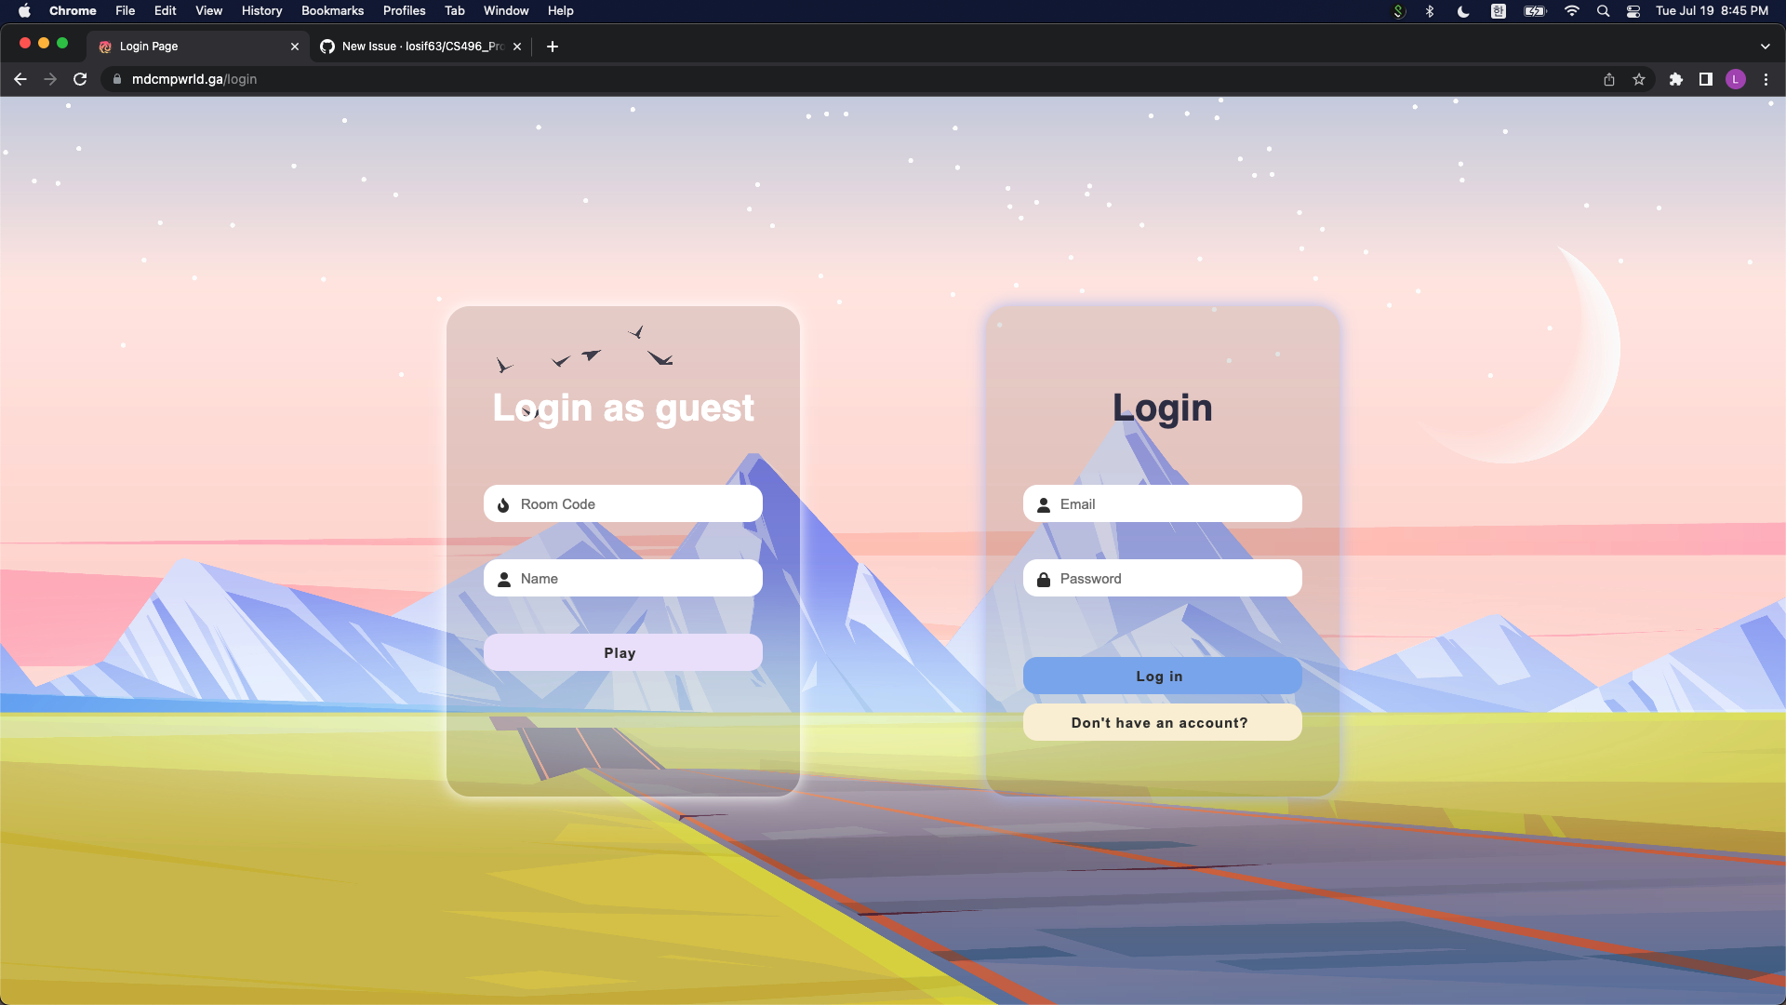Open Spotlight search in menu bar
This screenshot has height=1005, width=1786.
pos(1603,11)
